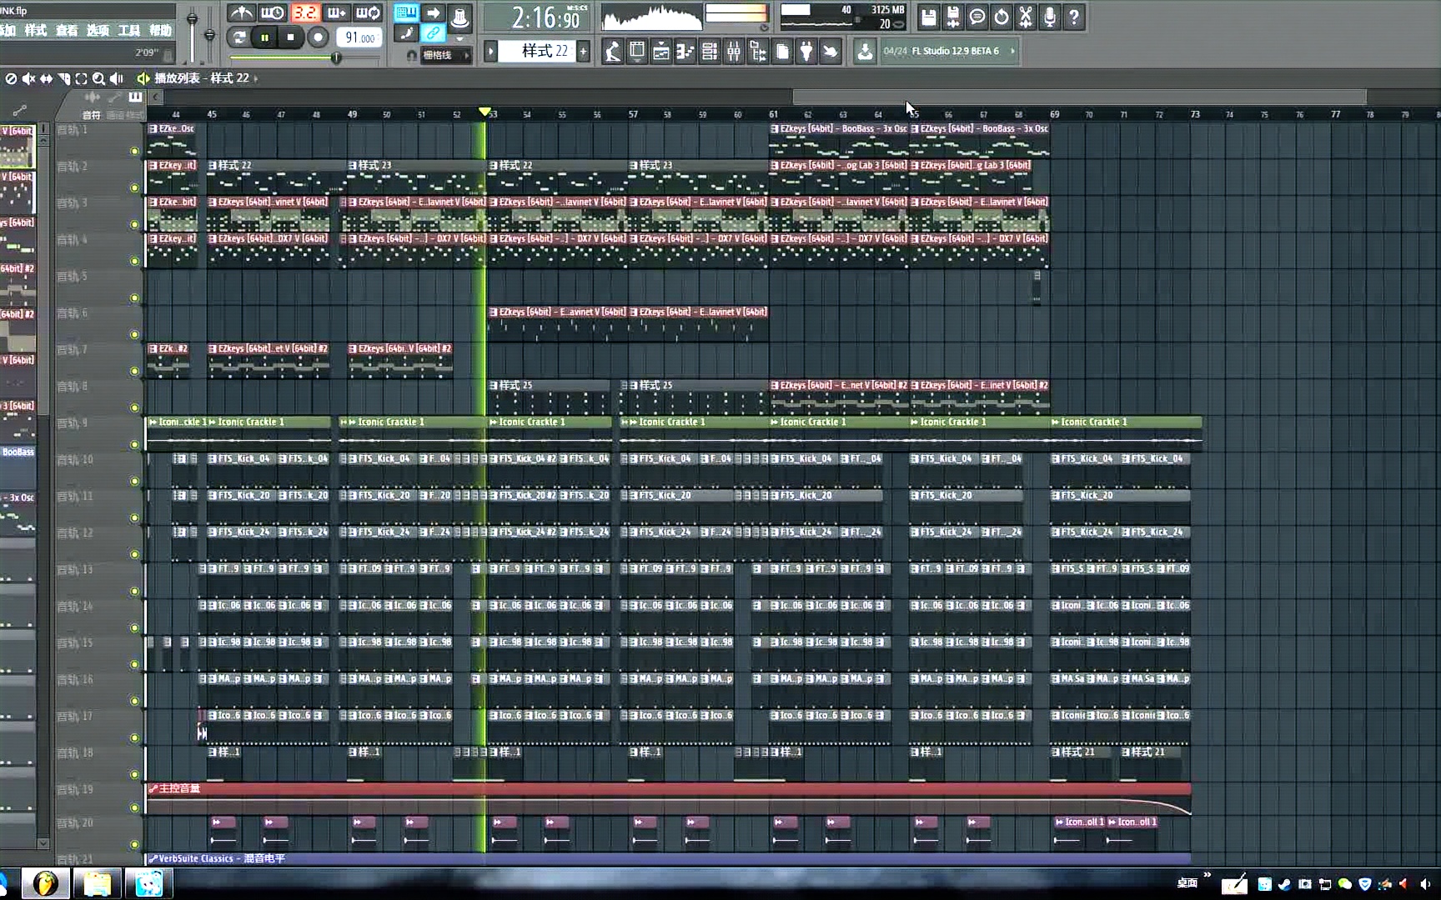The height and width of the screenshot is (900, 1441).
Task: Toggle typing keyboard to piano icon
Action: (406, 12)
